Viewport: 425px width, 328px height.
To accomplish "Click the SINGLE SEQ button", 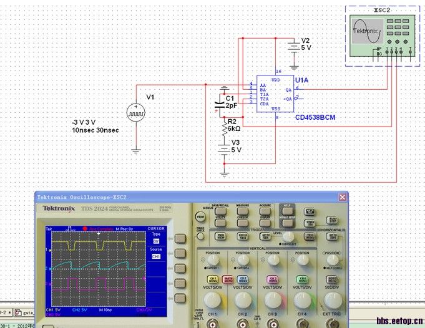I will [x=310, y=223].
